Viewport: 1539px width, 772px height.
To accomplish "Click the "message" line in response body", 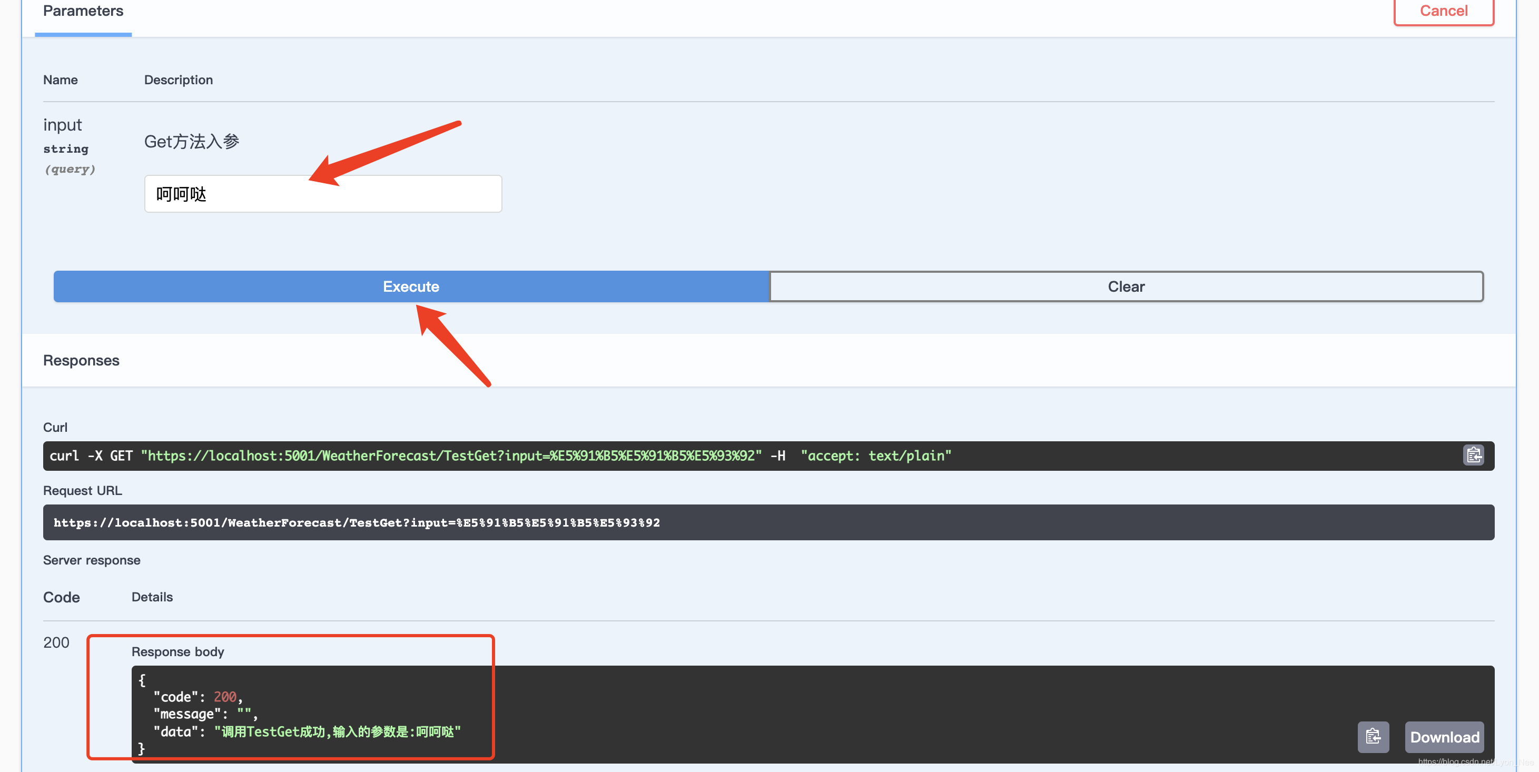I will pos(205,714).
